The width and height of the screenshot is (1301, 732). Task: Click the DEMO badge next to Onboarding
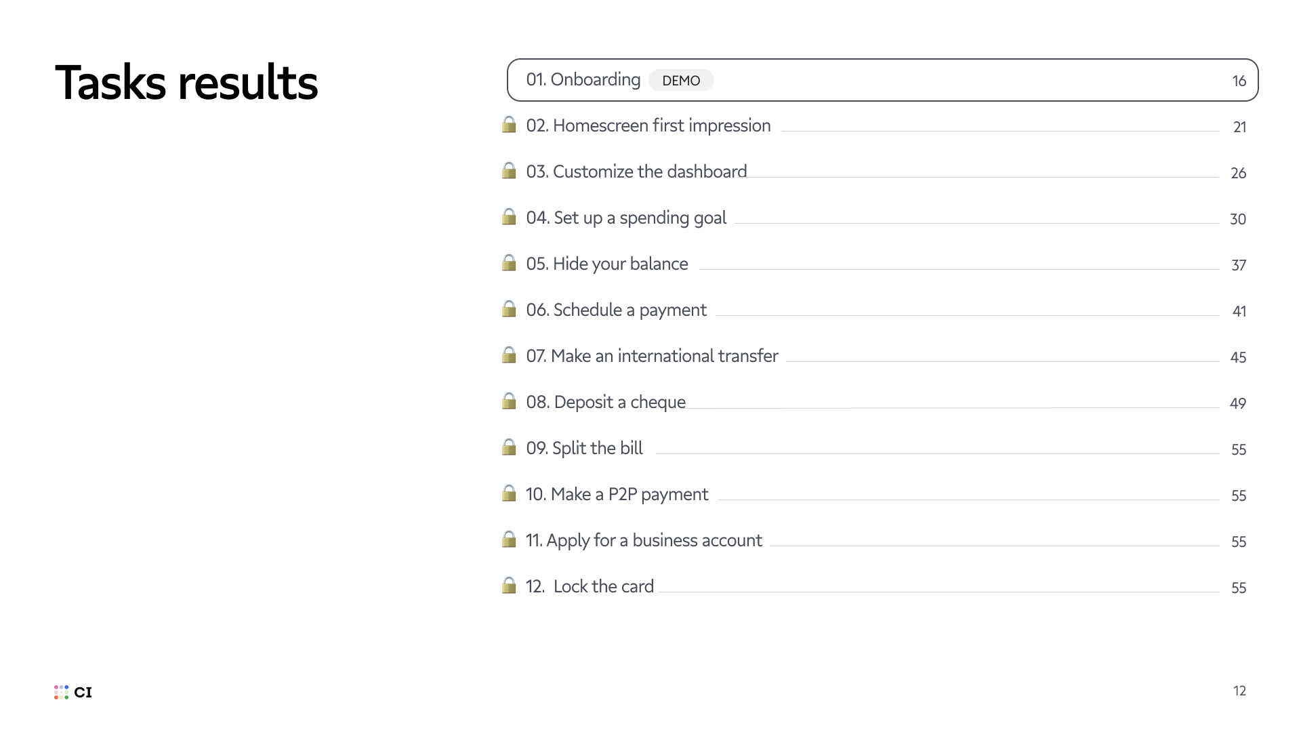click(681, 81)
